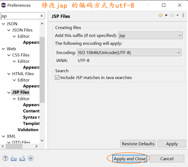Click the import preferences icon
The height and width of the screenshot is (167, 188).
click(14, 158)
